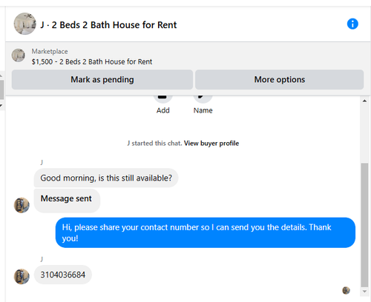Click the 'Message sent' bubble
The width and height of the screenshot is (371, 302).
67,201
